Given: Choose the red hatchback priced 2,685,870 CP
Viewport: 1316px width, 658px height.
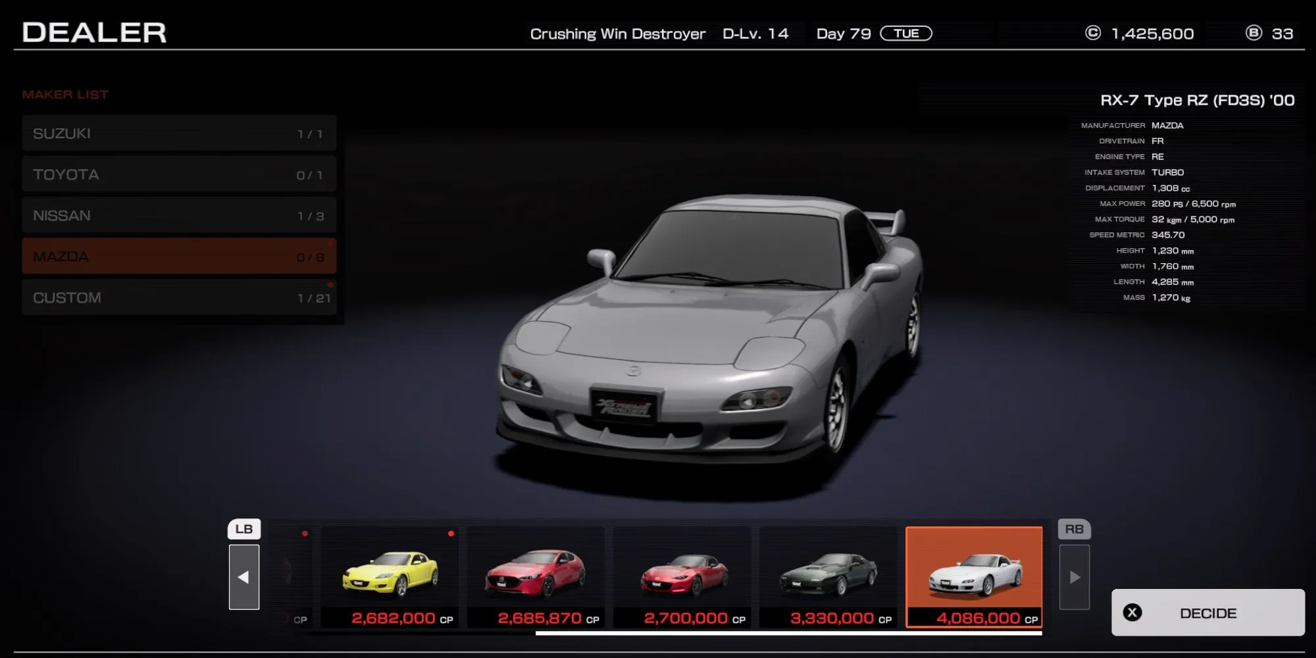Looking at the screenshot, I should (x=536, y=577).
